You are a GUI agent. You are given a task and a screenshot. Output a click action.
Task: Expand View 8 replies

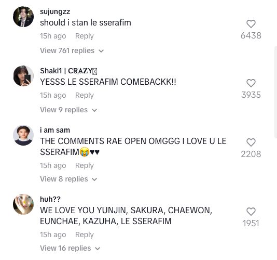click(x=68, y=179)
